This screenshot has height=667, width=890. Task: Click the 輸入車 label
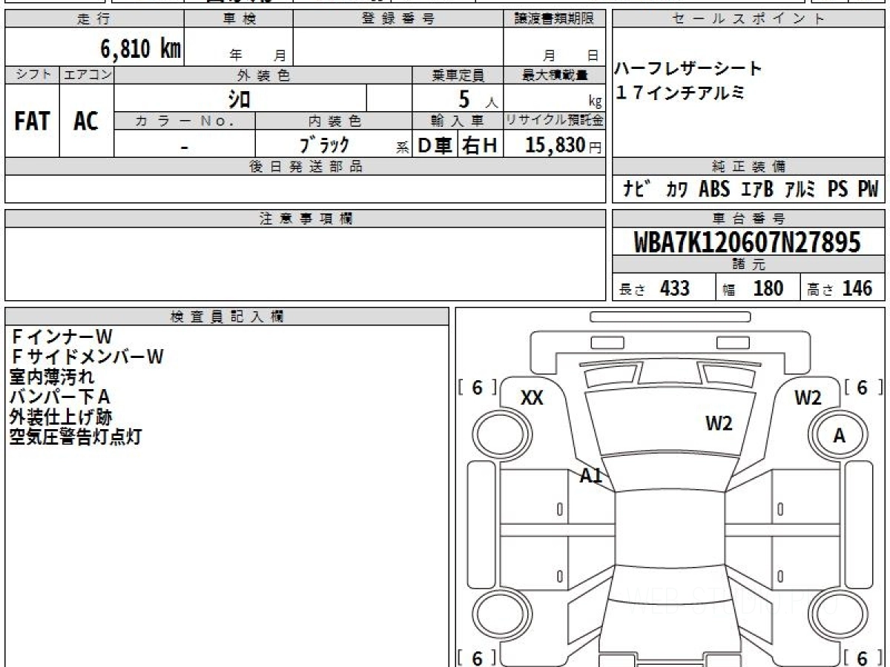click(458, 121)
